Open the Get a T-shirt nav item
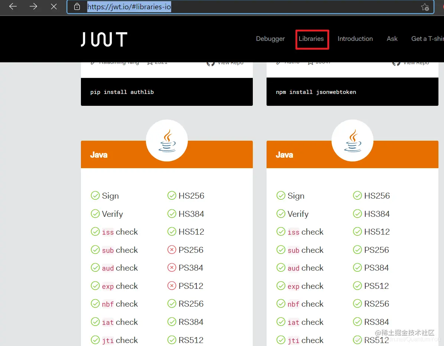The width and height of the screenshot is (444, 346). [428, 39]
